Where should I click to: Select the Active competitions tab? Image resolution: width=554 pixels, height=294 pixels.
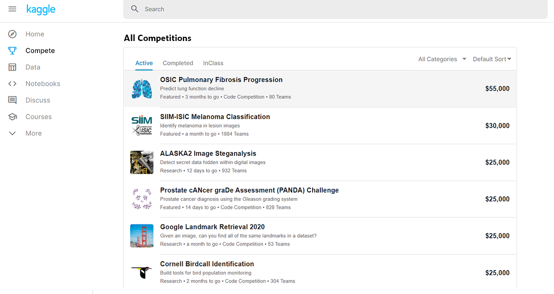[x=144, y=63]
